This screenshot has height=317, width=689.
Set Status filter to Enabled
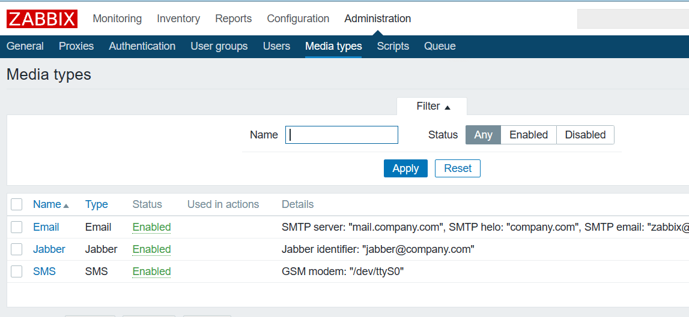[x=529, y=135]
